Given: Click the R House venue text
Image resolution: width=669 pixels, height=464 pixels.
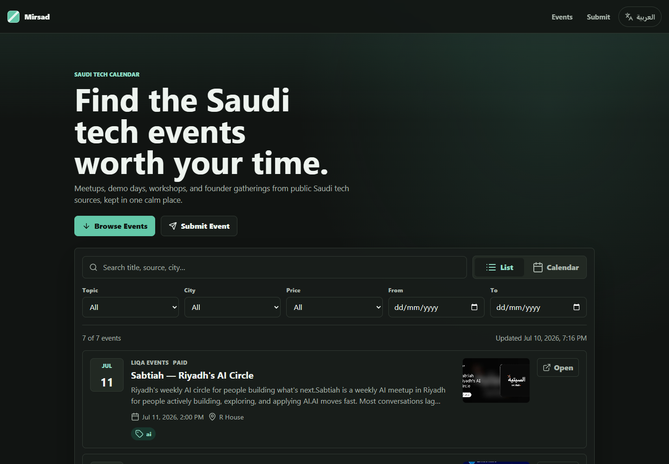Looking at the screenshot, I should tap(231, 417).
